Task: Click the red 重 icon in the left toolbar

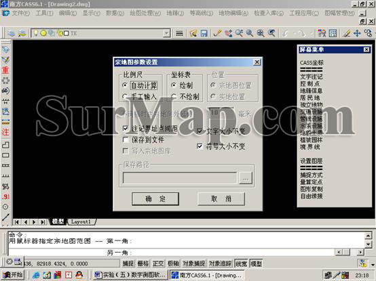Action: (5, 70)
